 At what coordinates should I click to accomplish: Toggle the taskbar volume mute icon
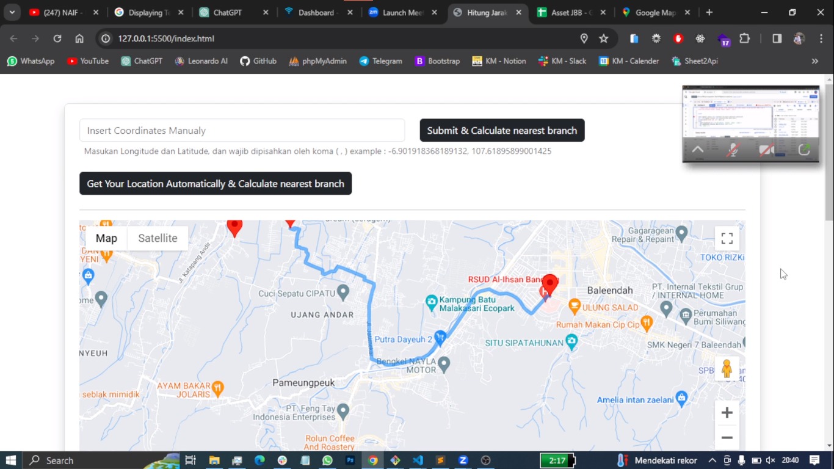pyautogui.click(x=771, y=460)
